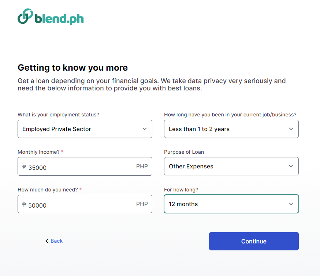Click the back chevron arrow icon
This screenshot has height=276, width=320.
(x=46, y=241)
